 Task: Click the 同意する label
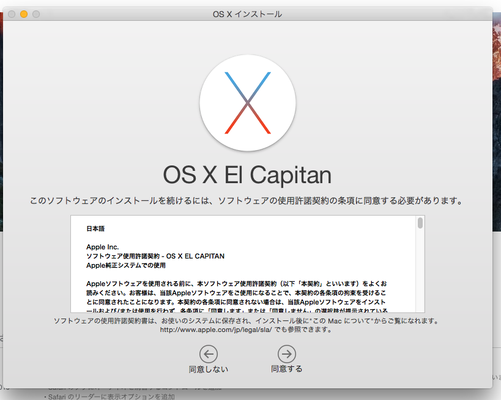(x=287, y=369)
